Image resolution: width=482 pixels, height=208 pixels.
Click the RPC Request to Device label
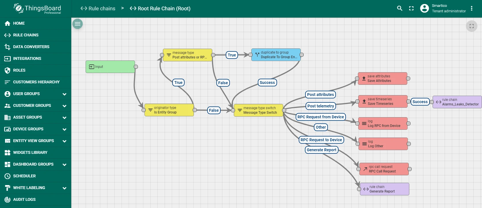coord(321,140)
